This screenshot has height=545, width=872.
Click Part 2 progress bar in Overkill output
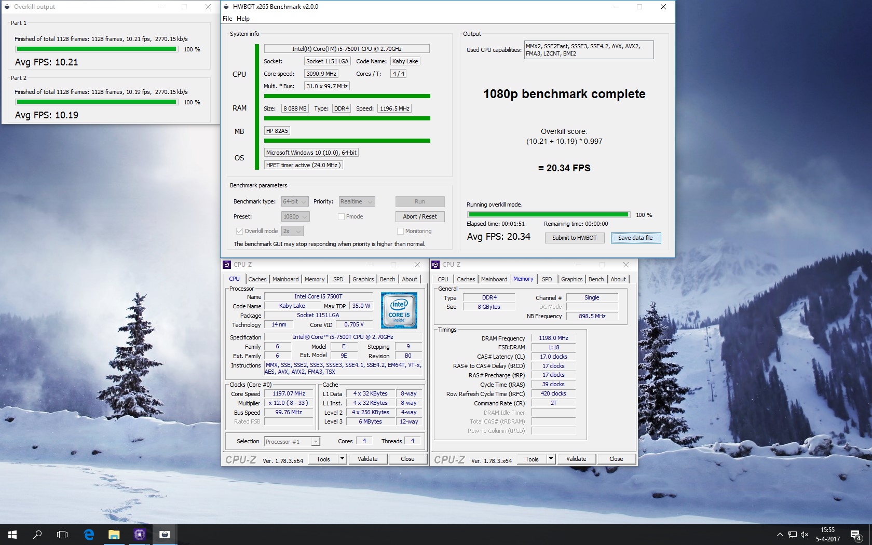(97, 102)
